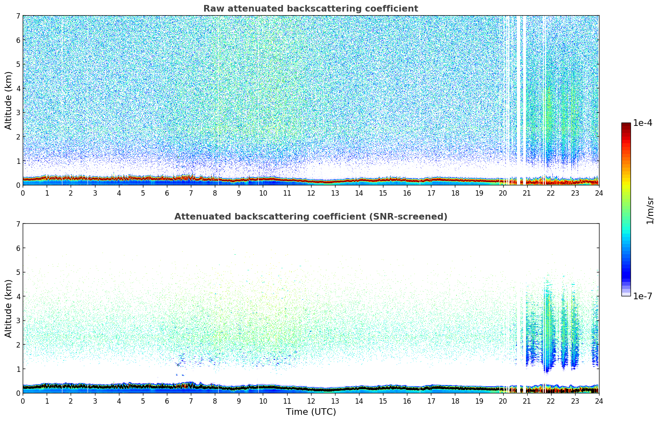Click time tick "6" under the bottom plot
Image resolution: width=659 pixels, height=421 pixels.
[167, 401]
